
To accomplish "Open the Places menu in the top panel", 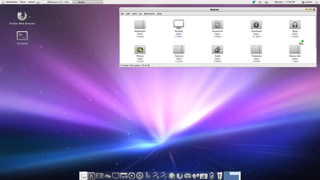I will tap(23, 2).
